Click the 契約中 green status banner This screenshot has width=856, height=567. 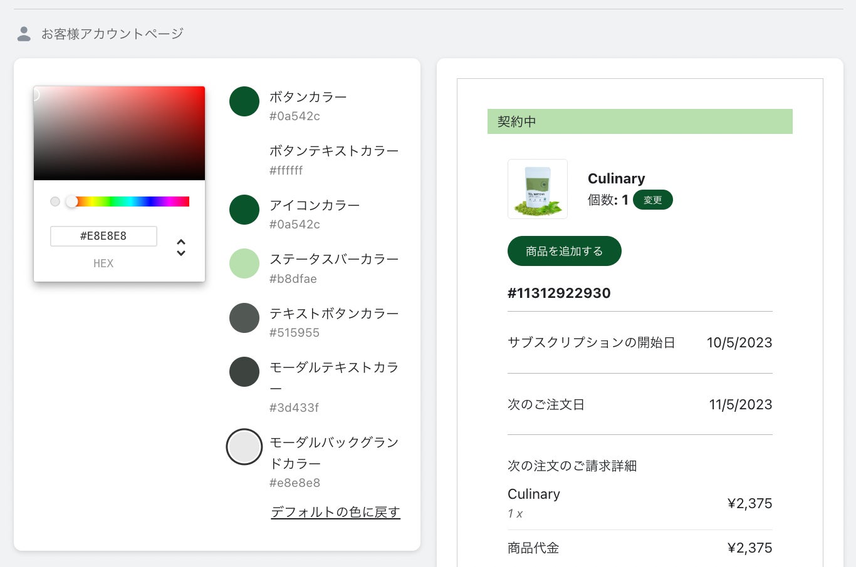640,121
